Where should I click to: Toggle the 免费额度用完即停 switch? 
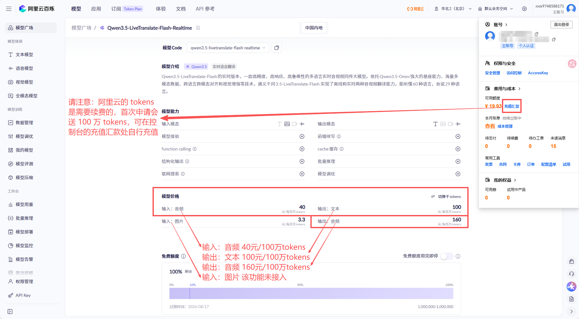click(x=446, y=256)
